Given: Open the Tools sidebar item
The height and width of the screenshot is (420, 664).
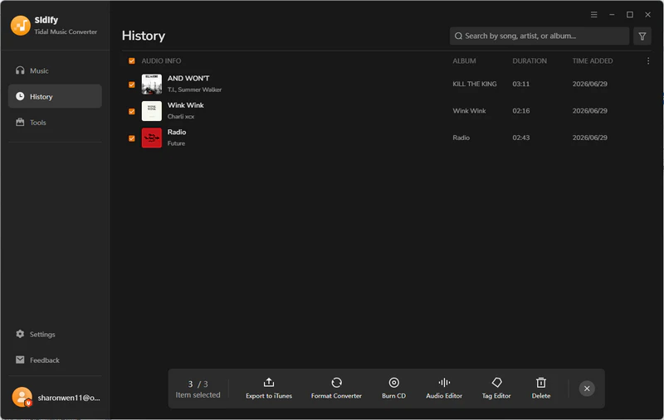Looking at the screenshot, I should [55, 122].
